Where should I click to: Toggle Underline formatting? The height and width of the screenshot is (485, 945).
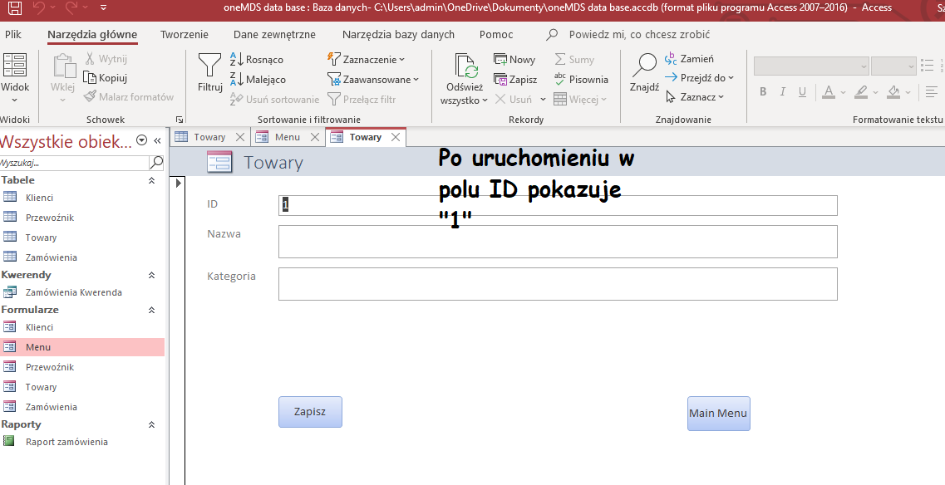pyautogui.click(x=802, y=91)
